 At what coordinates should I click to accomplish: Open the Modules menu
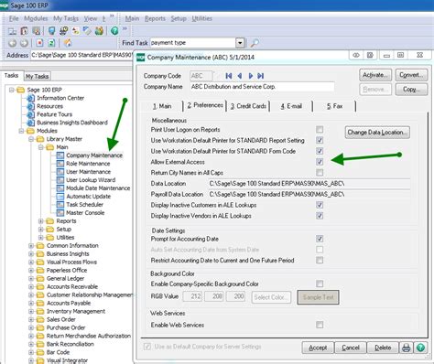pyautogui.click(x=36, y=18)
